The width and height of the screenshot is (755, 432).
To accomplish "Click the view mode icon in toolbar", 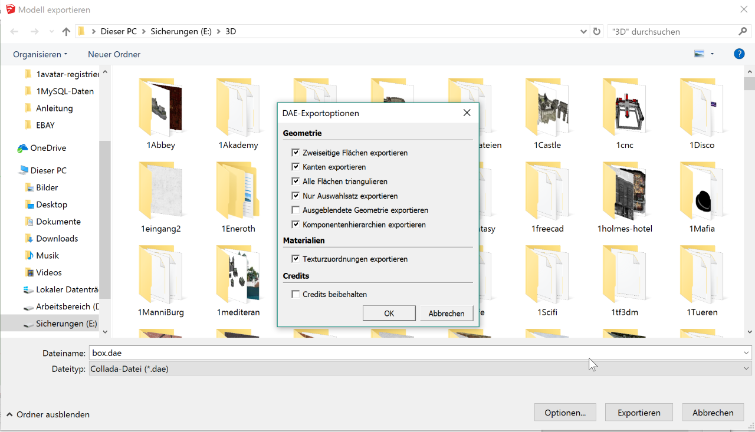I will pos(700,54).
